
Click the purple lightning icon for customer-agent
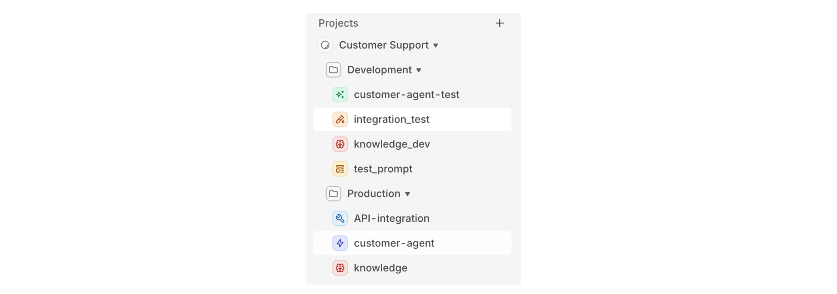[340, 243]
